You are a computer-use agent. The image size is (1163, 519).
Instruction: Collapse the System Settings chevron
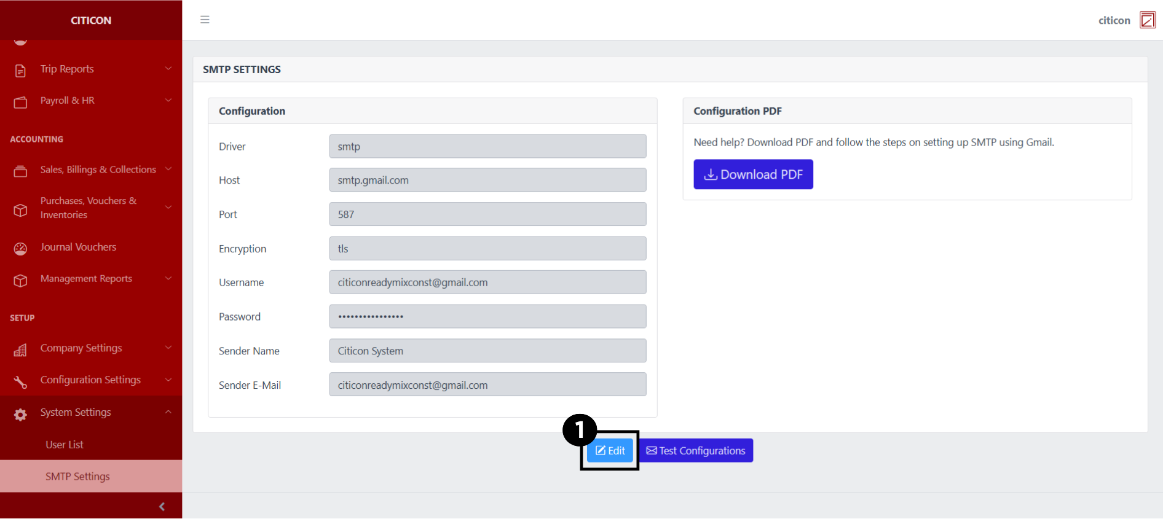click(168, 412)
